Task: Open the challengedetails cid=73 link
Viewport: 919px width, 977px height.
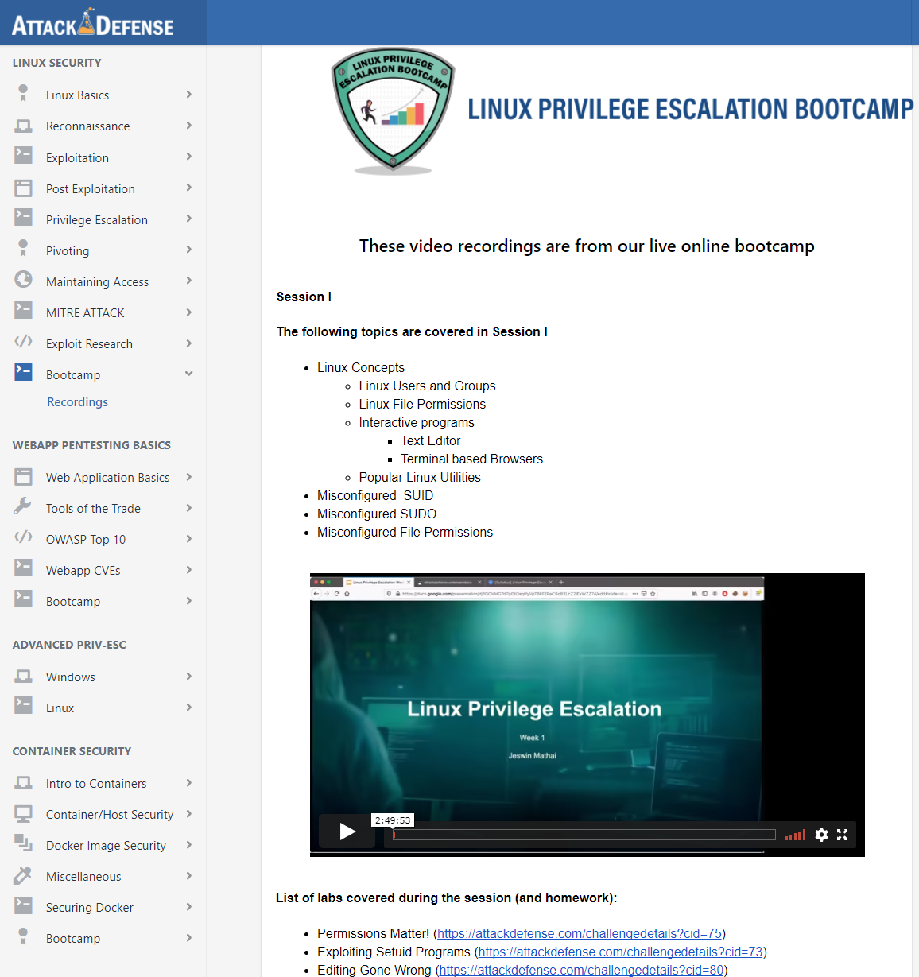Action: 621,952
